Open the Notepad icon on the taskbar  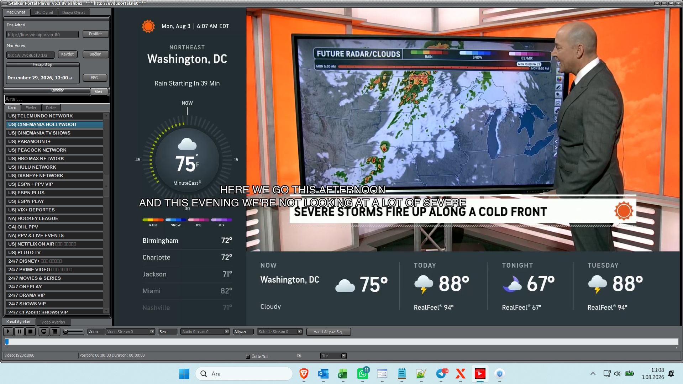click(402, 374)
